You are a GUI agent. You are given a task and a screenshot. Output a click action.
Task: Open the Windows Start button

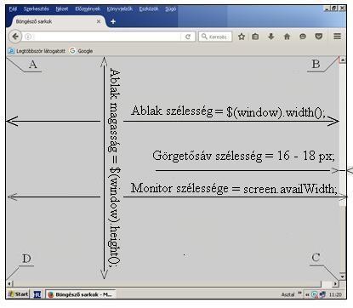click(19, 294)
